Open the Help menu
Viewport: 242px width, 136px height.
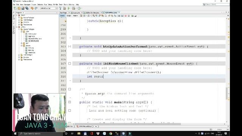tap(78, 5)
